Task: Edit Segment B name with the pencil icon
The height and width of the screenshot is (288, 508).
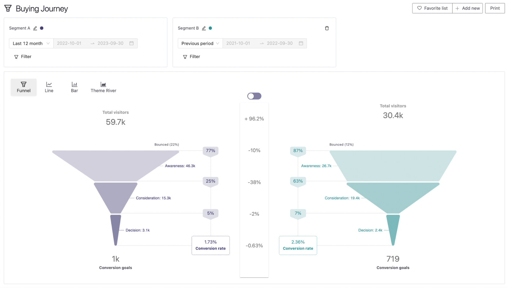Action: pos(204,28)
